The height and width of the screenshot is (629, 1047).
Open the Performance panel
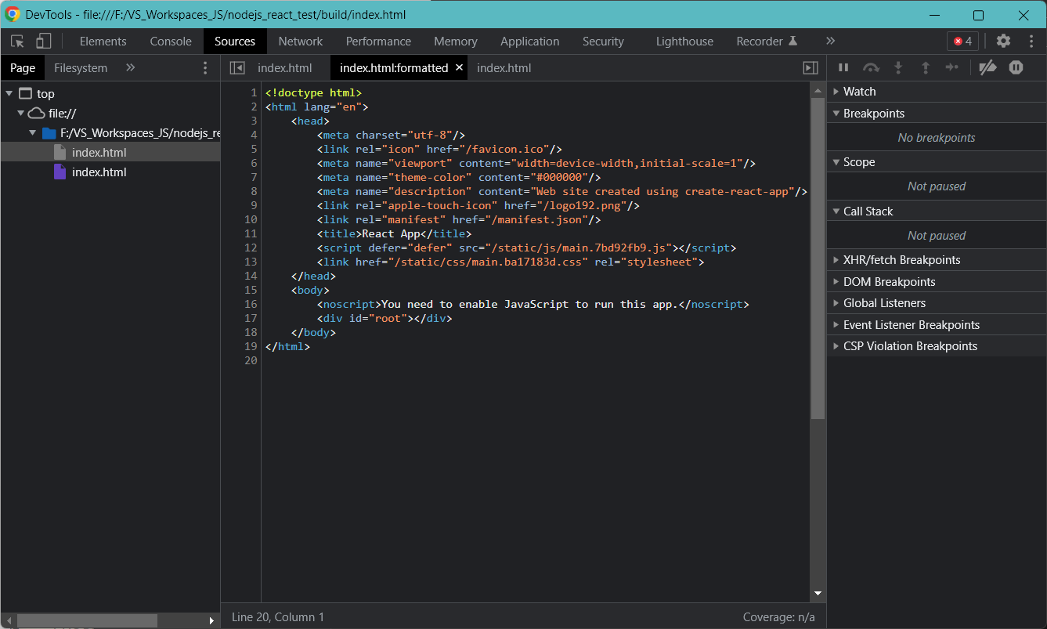(x=378, y=42)
